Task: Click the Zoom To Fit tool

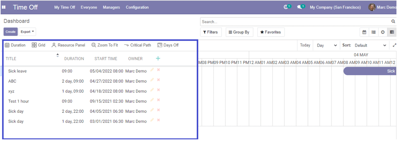Action: click(104, 45)
